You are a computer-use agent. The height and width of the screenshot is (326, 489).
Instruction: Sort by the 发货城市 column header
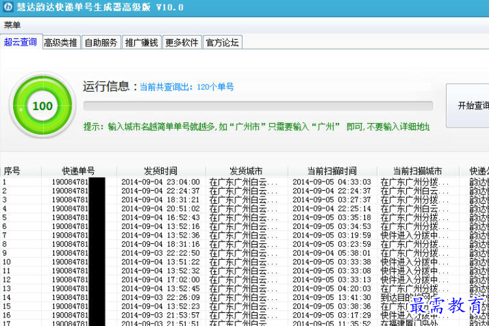(x=246, y=171)
